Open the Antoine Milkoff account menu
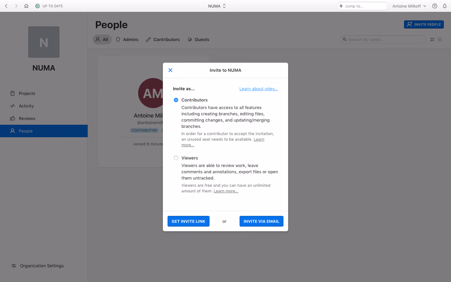 pyautogui.click(x=409, y=6)
